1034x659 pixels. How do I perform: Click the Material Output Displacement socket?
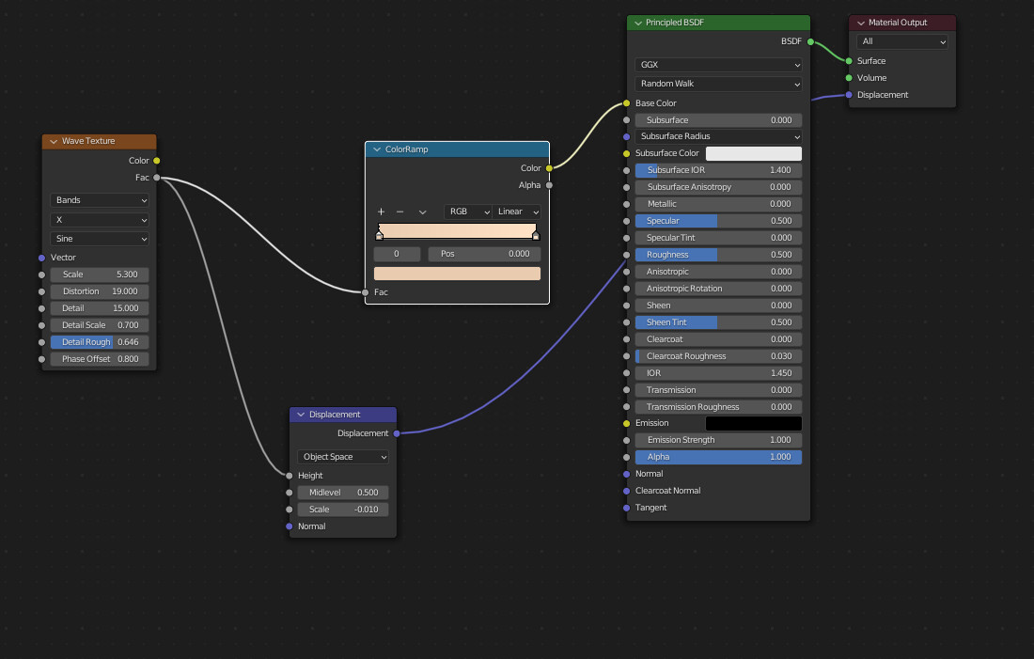pyautogui.click(x=849, y=95)
